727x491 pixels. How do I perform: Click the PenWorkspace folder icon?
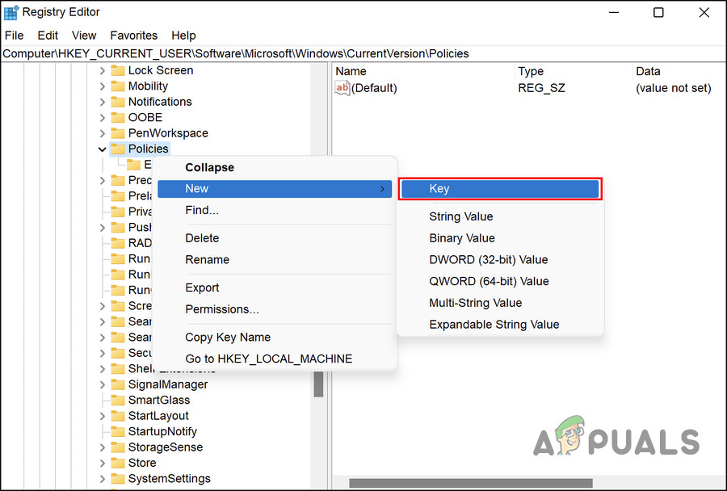[x=118, y=133]
